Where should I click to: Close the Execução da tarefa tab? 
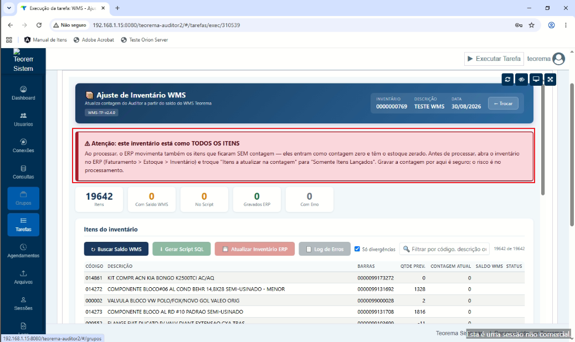coord(103,8)
